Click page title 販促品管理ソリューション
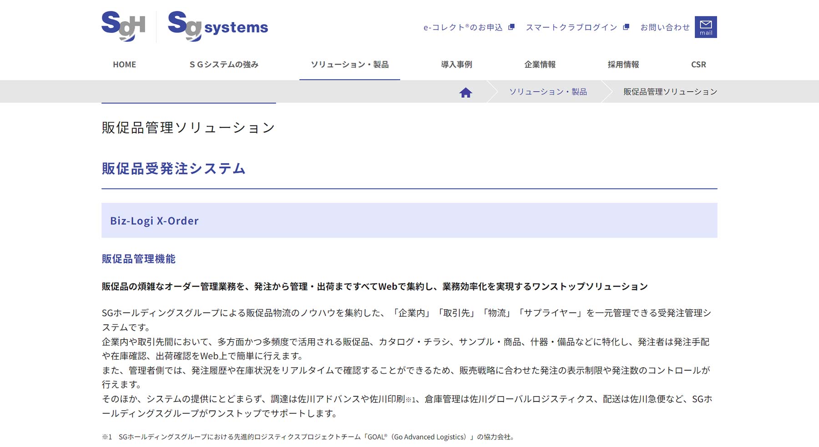Image resolution: width=819 pixels, height=447 pixels. tap(188, 128)
